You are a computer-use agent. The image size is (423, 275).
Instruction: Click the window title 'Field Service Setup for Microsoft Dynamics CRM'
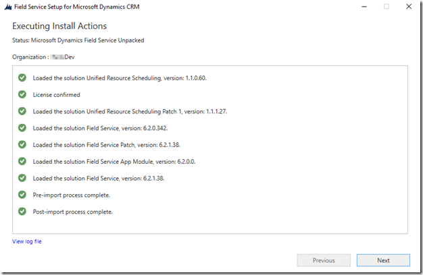tap(76, 7)
